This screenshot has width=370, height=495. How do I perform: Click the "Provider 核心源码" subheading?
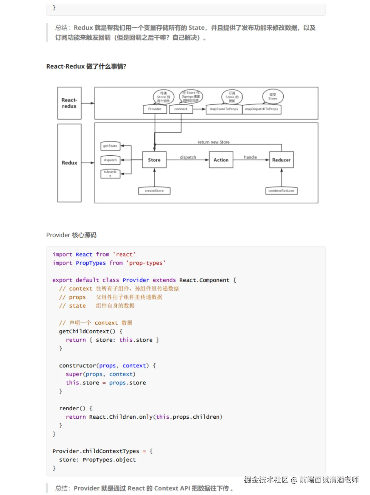click(x=71, y=235)
